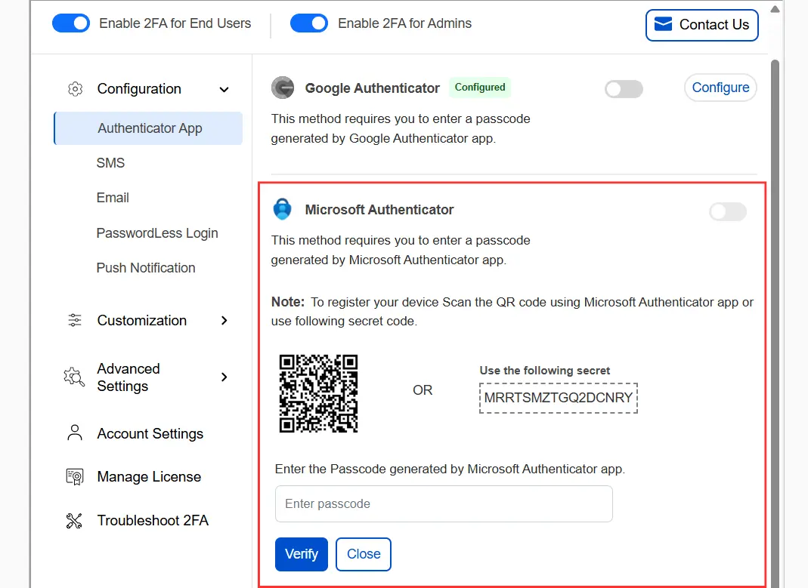The height and width of the screenshot is (588, 808).
Task: Select the Authenticator App menu item
Action: (x=148, y=128)
